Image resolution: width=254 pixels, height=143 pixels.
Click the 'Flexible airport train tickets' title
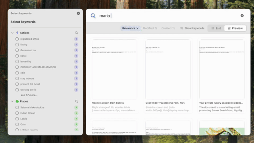[108, 103]
